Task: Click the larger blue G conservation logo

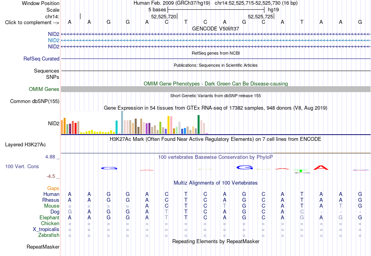Action: (x=244, y=167)
